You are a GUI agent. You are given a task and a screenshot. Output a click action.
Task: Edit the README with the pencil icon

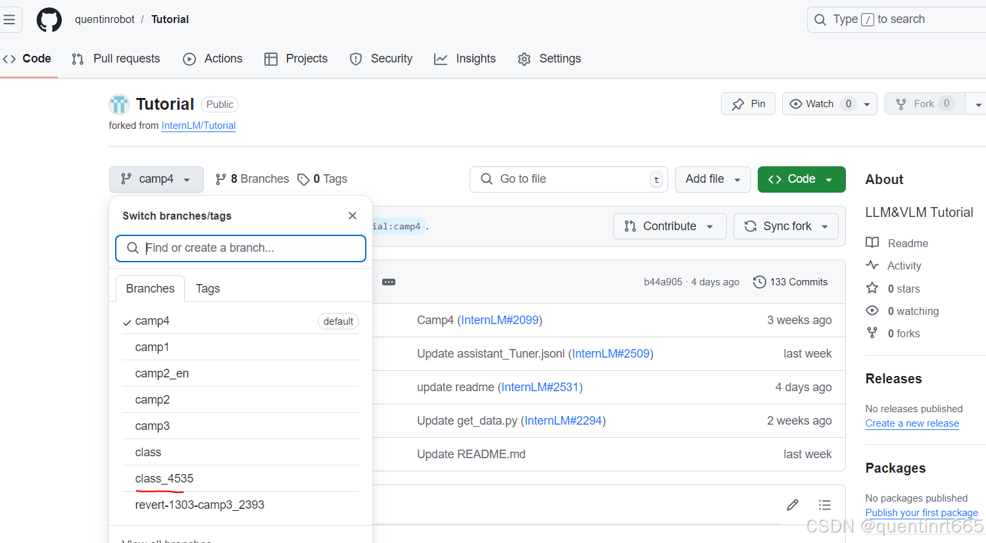tap(793, 505)
